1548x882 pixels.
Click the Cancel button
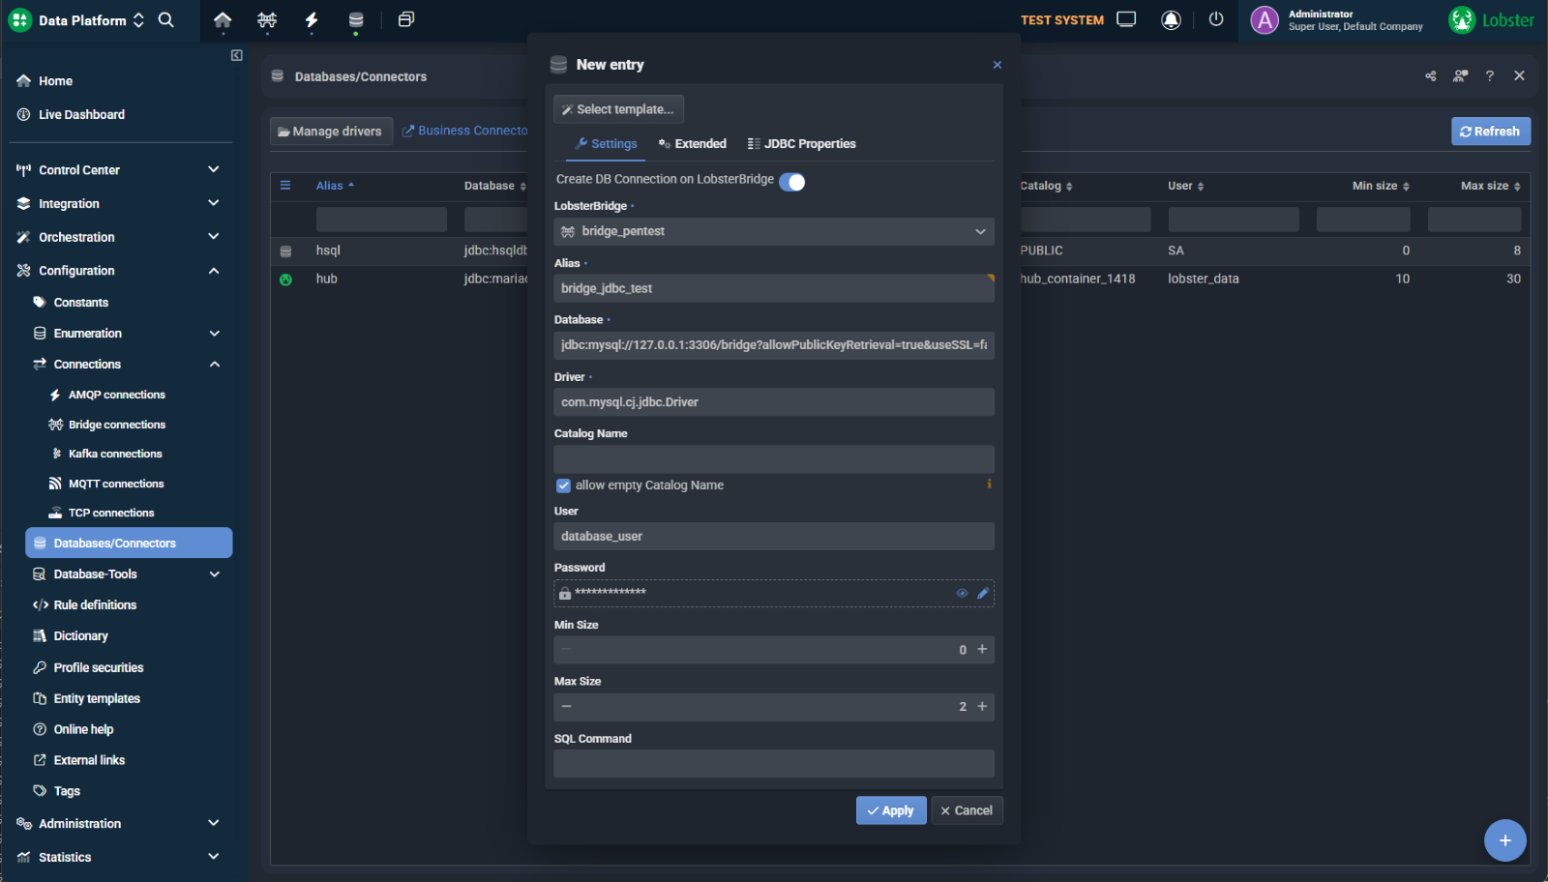(967, 811)
